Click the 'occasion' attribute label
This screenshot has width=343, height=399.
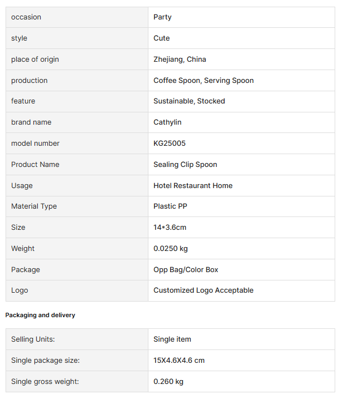click(26, 17)
